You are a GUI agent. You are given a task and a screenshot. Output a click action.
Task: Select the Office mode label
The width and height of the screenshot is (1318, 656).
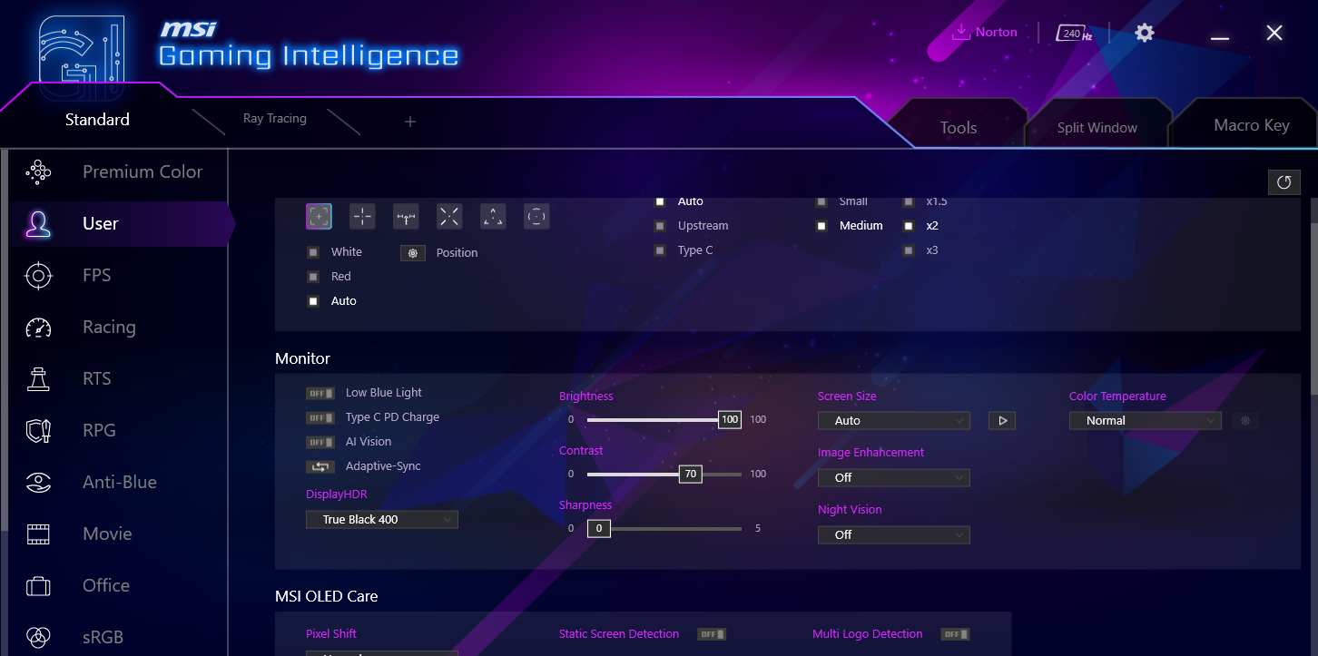point(106,585)
